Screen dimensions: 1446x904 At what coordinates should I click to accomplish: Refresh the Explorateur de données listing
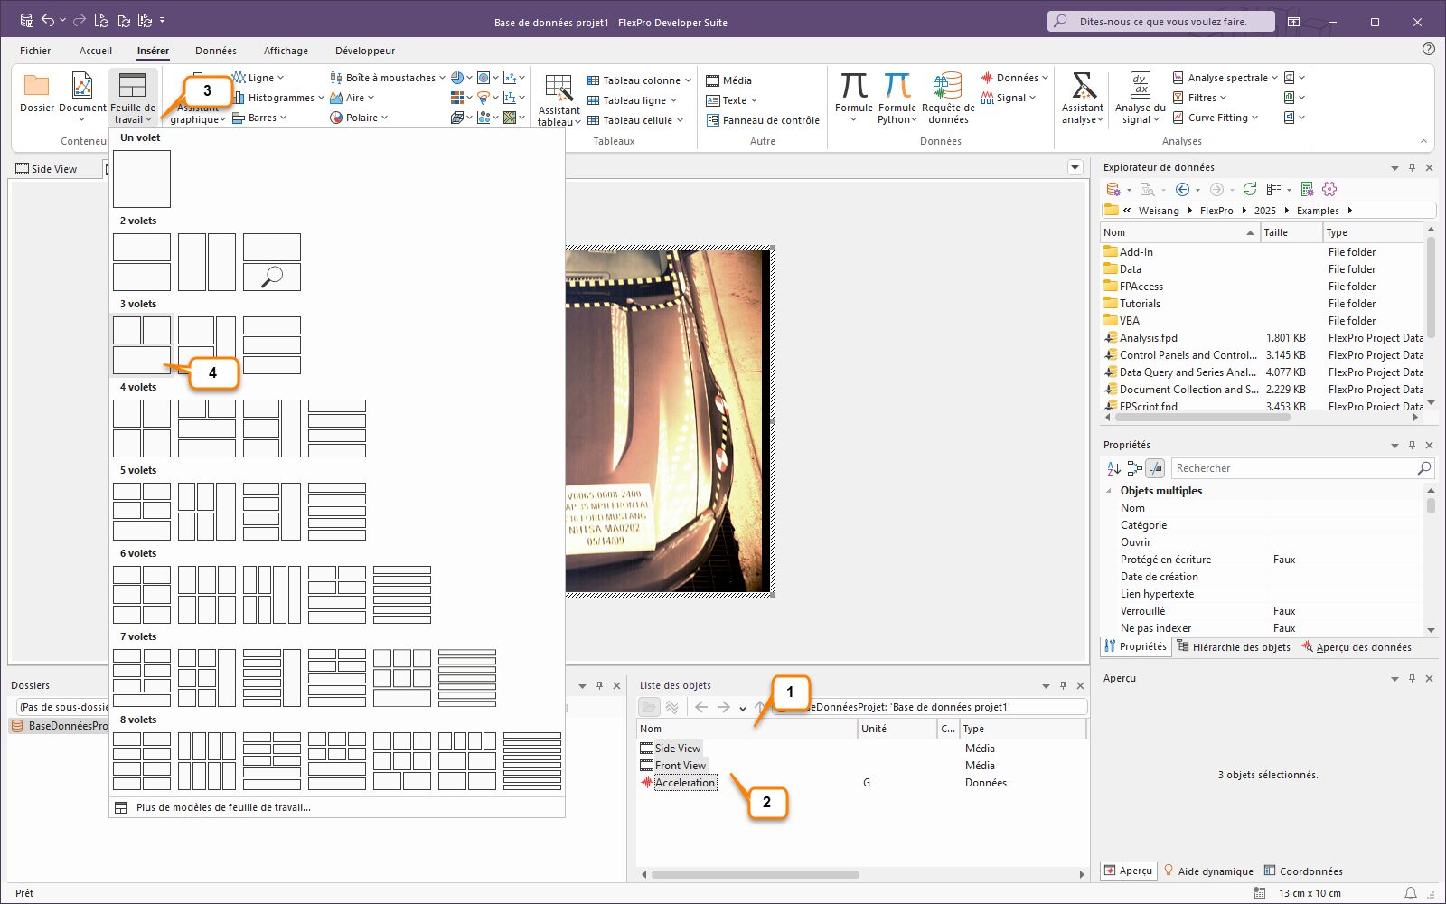[1250, 189]
